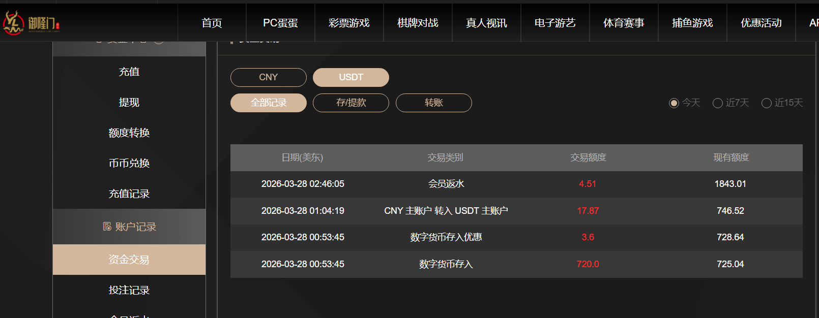819x318 pixels.
Task: Filter transactions by 转账 transfers
Action: coord(433,103)
